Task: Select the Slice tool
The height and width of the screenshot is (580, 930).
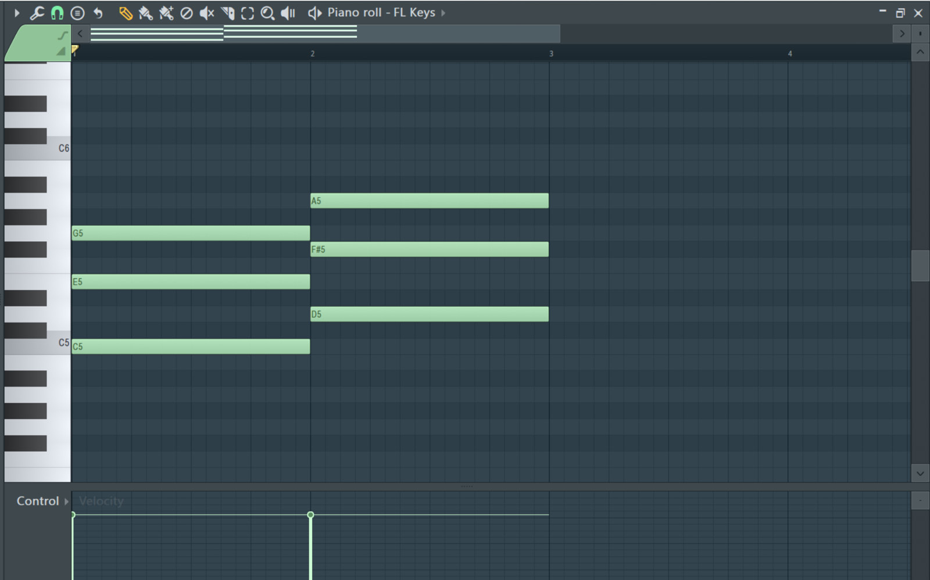Action: [x=227, y=13]
